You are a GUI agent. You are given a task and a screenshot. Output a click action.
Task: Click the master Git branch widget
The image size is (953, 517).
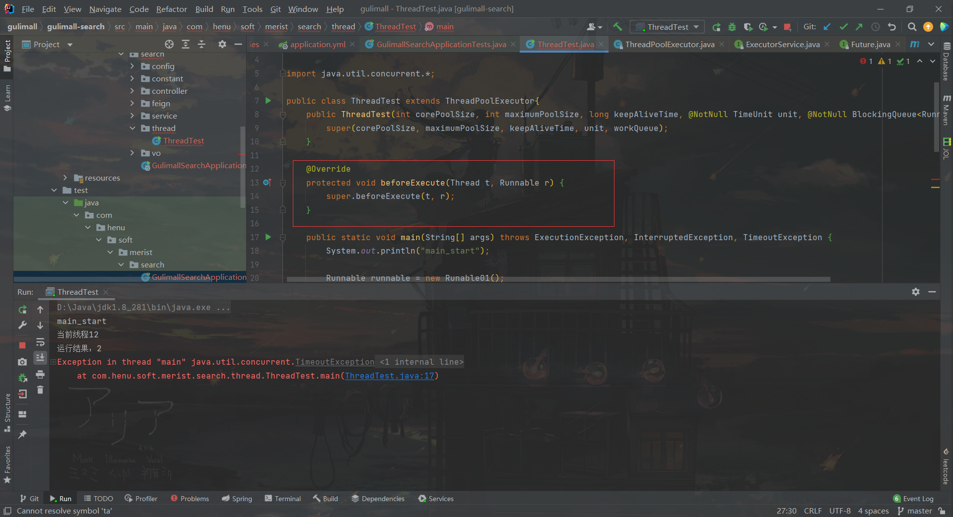pyautogui.click(x=914, y=511)
